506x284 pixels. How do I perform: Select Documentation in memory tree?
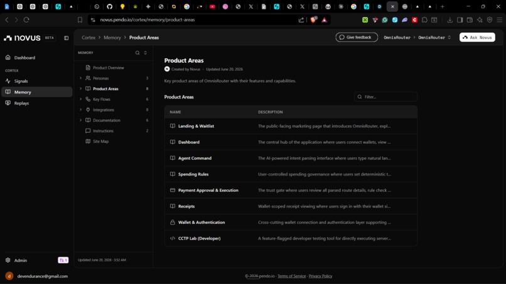click(x=107, y=120)
